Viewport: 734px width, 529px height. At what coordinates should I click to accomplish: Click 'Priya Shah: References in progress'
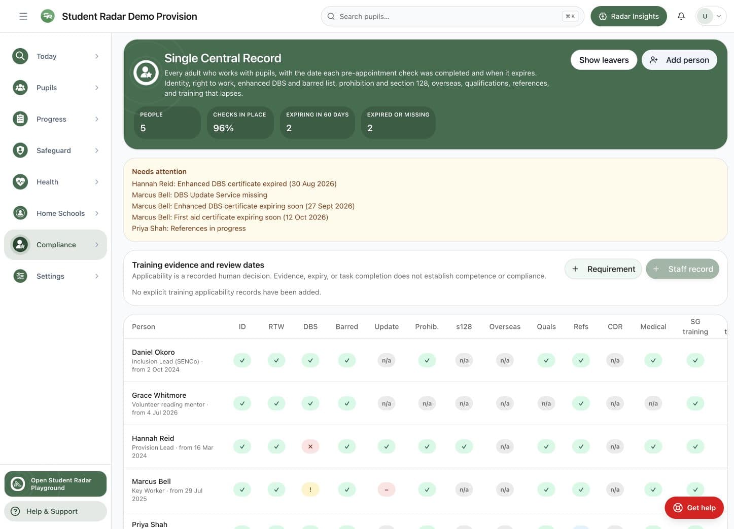pyautogui.click(x=189, y=229)
